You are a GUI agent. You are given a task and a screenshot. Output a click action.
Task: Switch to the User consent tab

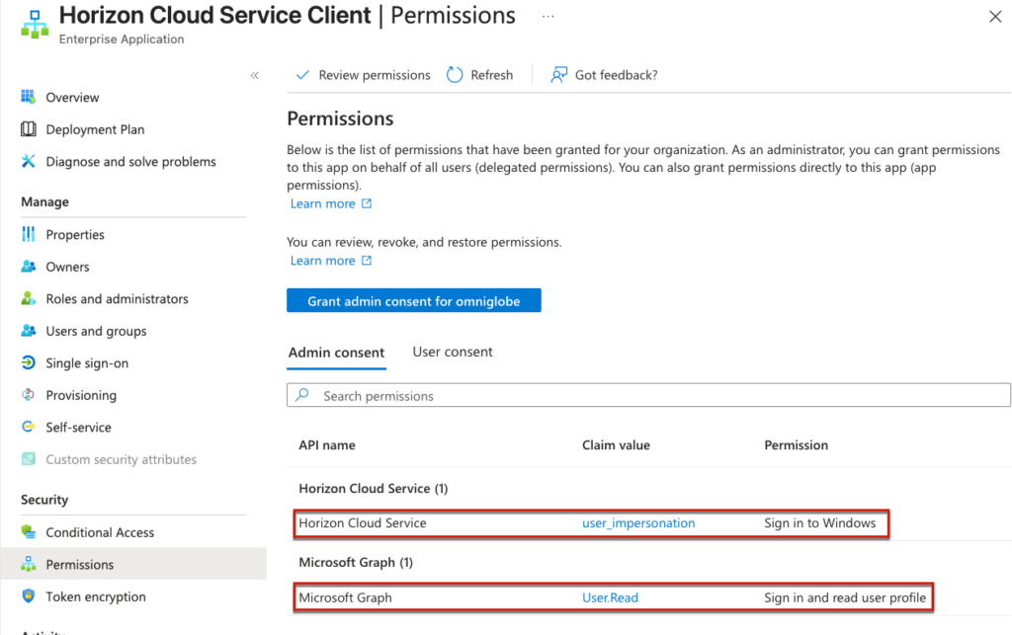pos(452,352)
